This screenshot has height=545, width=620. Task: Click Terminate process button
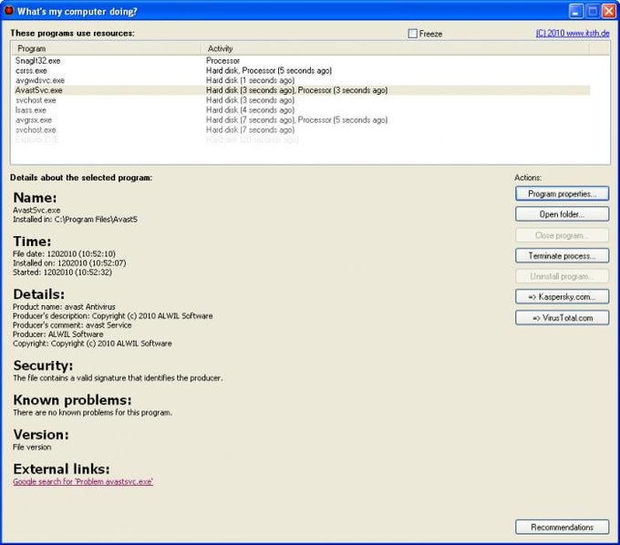(562, 256)
